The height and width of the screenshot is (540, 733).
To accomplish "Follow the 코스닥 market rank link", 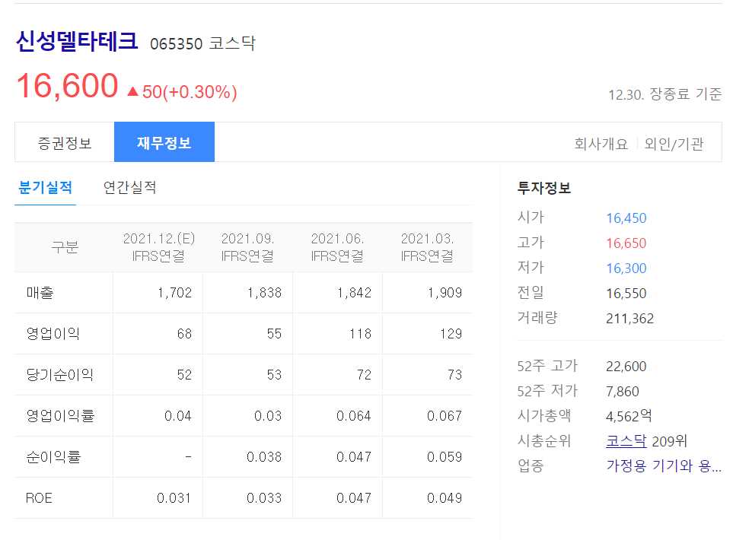I will coord(626,441).
